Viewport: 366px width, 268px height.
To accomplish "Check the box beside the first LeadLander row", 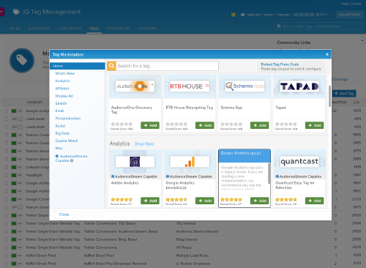I will tap(7, 119).
